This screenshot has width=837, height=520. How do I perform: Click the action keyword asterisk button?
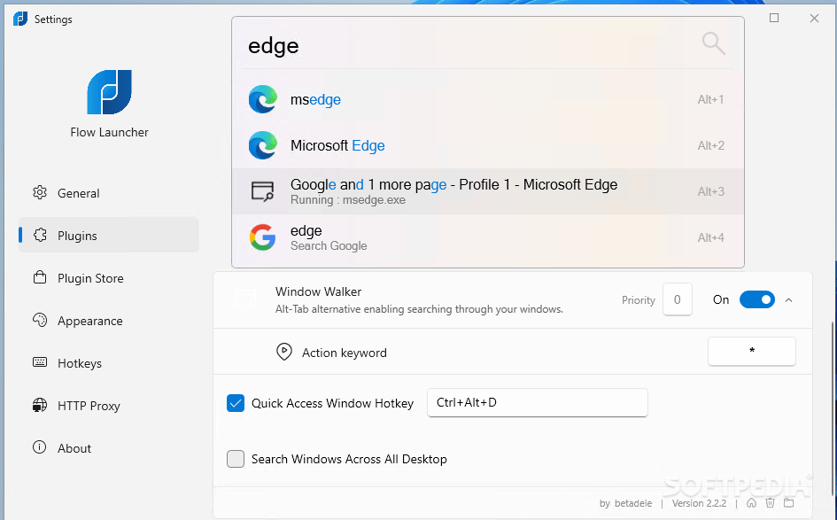click(752, 352)
